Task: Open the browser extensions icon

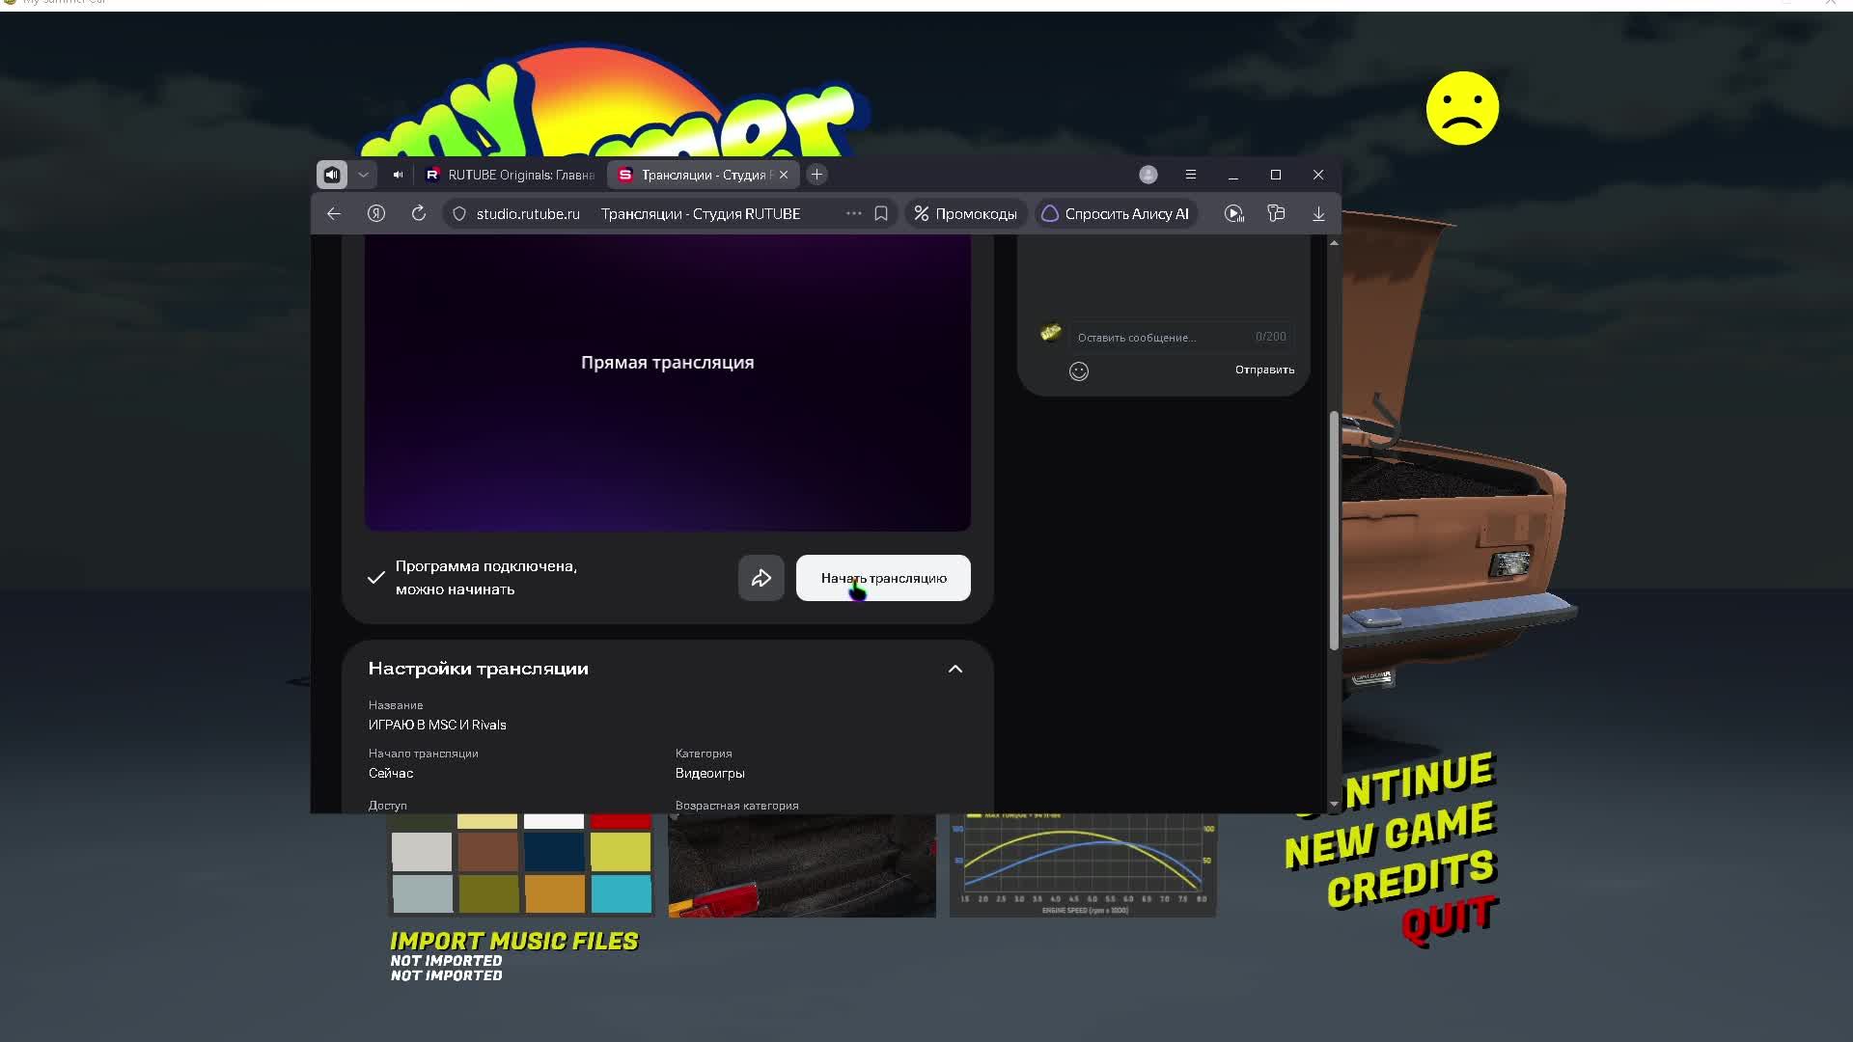Action: click(x=1277, y=213)
